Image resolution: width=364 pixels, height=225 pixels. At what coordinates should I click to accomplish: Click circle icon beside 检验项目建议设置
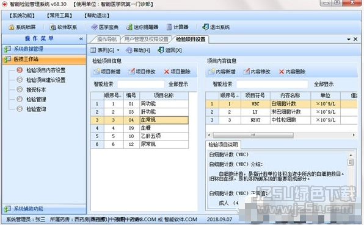pyautogui.click(x=20, y=80)
